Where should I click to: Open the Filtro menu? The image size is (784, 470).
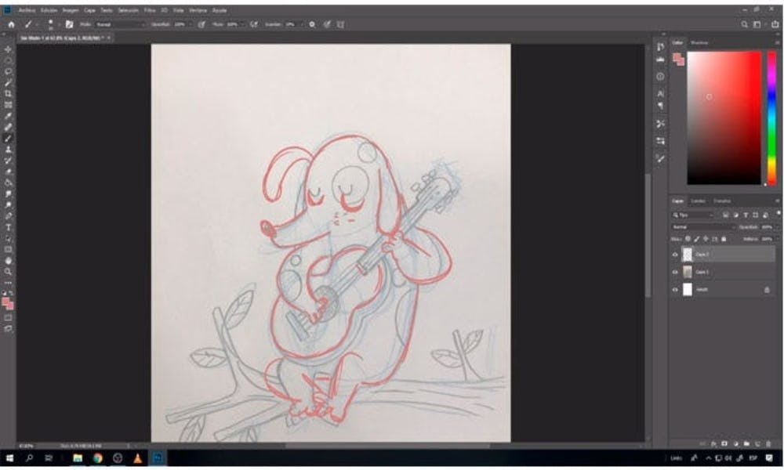(x=149, y=10)
